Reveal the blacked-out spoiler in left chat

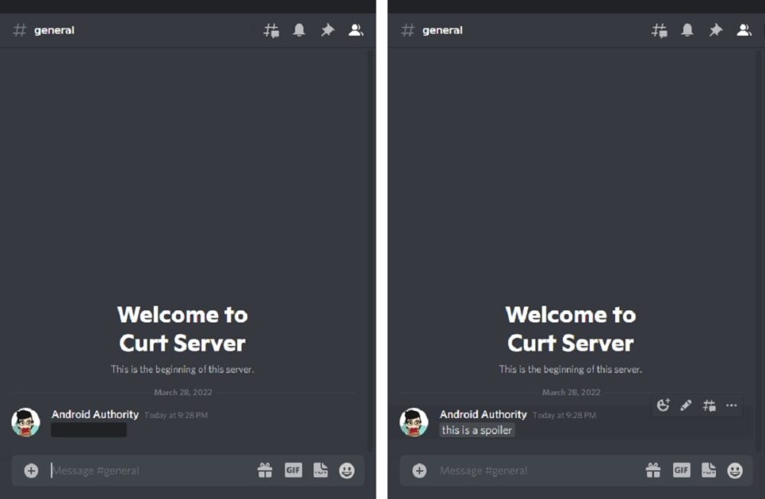coord(88,429)
